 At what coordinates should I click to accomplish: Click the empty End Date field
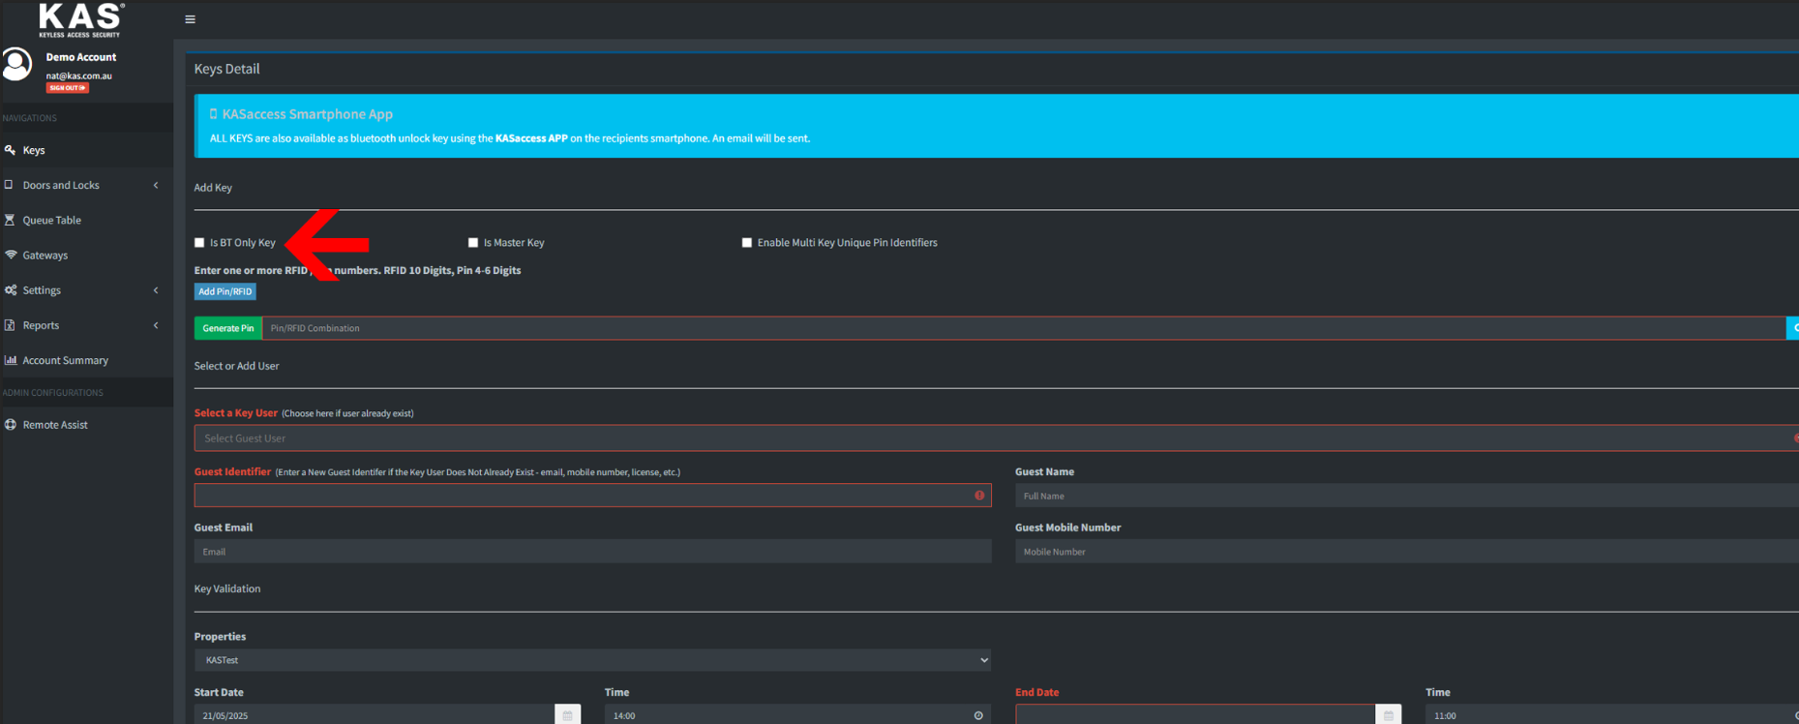[1195, 715]
